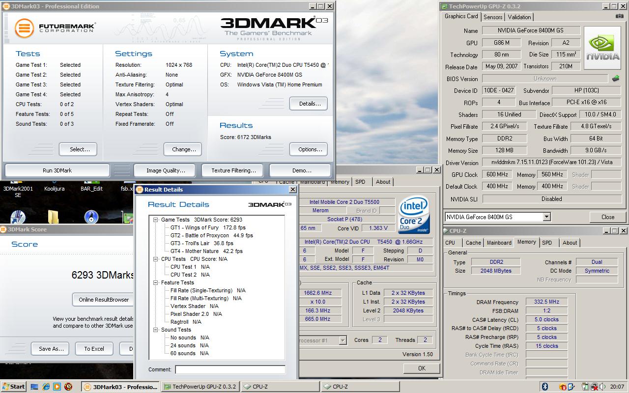
Task: Select the GT4 - Mother Nature row
Action: coord(206,251)
